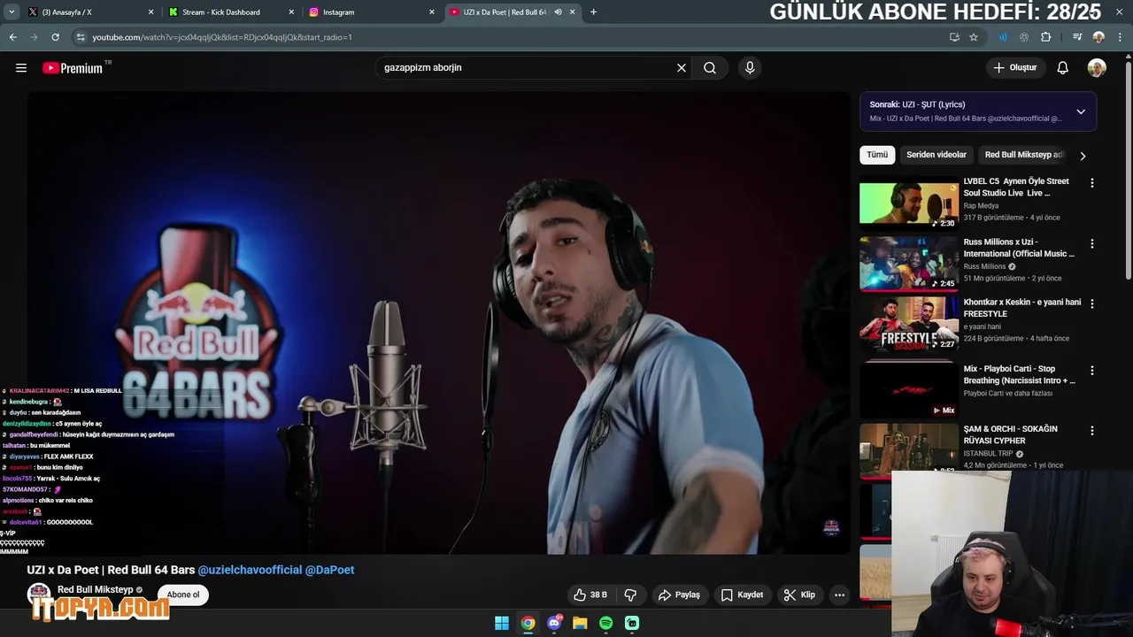
Task: Click the magnifier search button
Action: [x=710, y=67]
